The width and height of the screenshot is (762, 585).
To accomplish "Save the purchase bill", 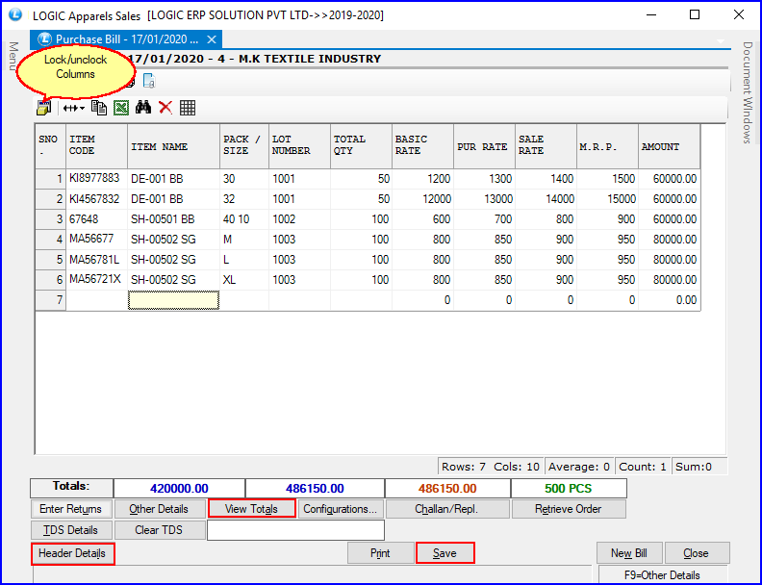I will pyautogui.click(x=445, y=553).
